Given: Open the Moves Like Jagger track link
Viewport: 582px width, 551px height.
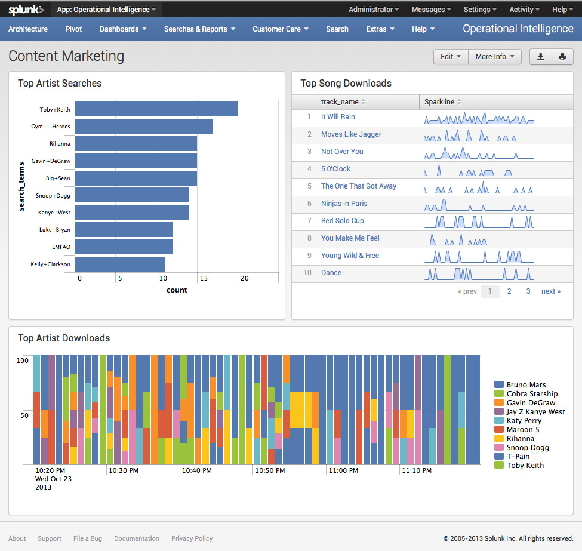Looking at the screenshot, I should coord(351,134).
